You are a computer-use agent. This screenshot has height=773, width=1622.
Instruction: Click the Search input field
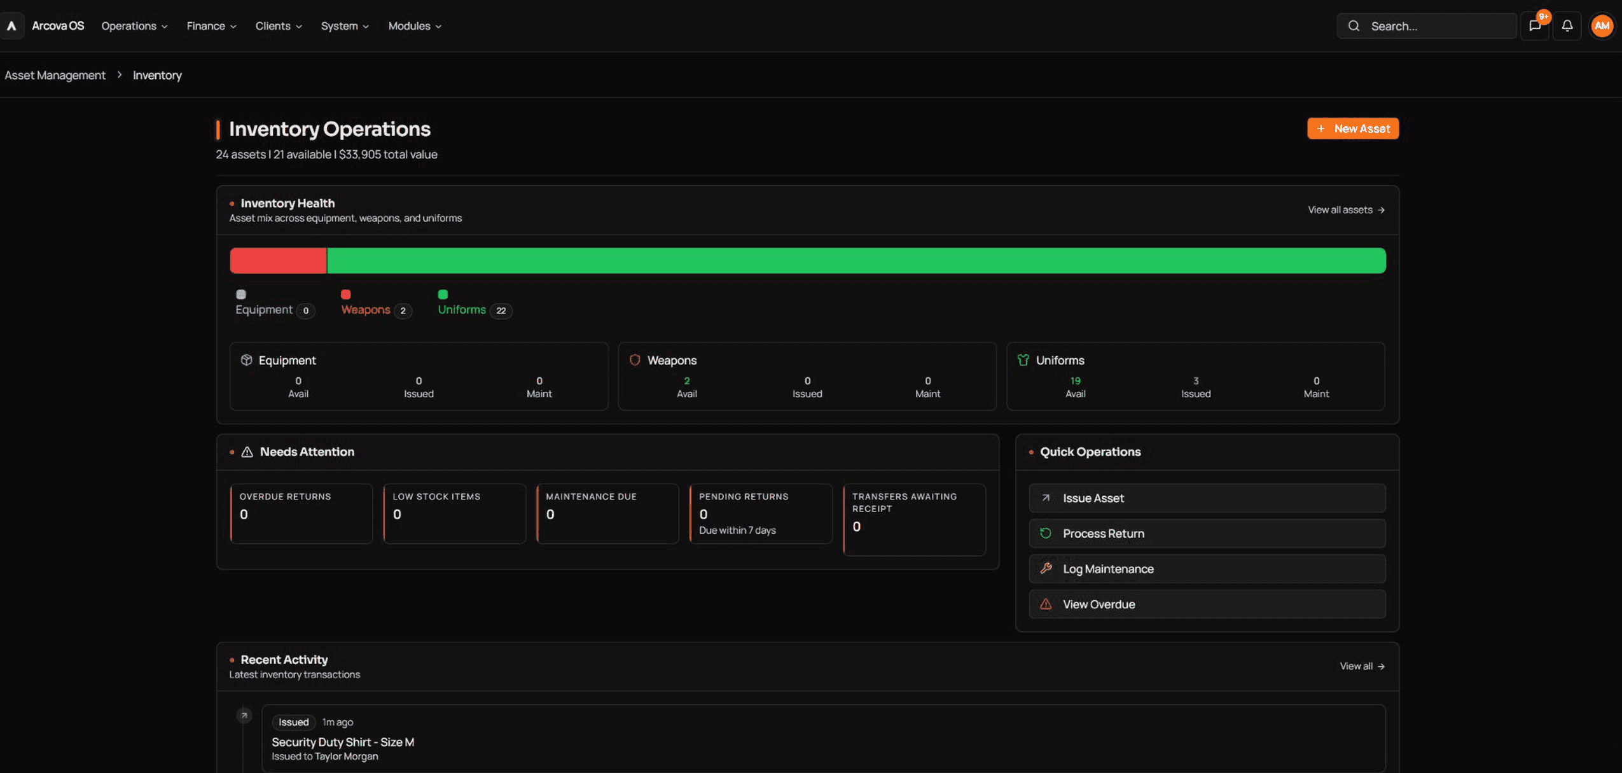click(x=1427, y=26)
